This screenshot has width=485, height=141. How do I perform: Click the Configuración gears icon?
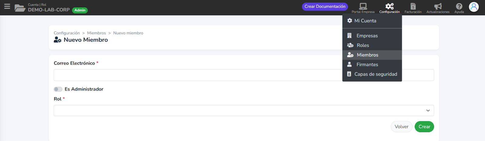point(390,6)
